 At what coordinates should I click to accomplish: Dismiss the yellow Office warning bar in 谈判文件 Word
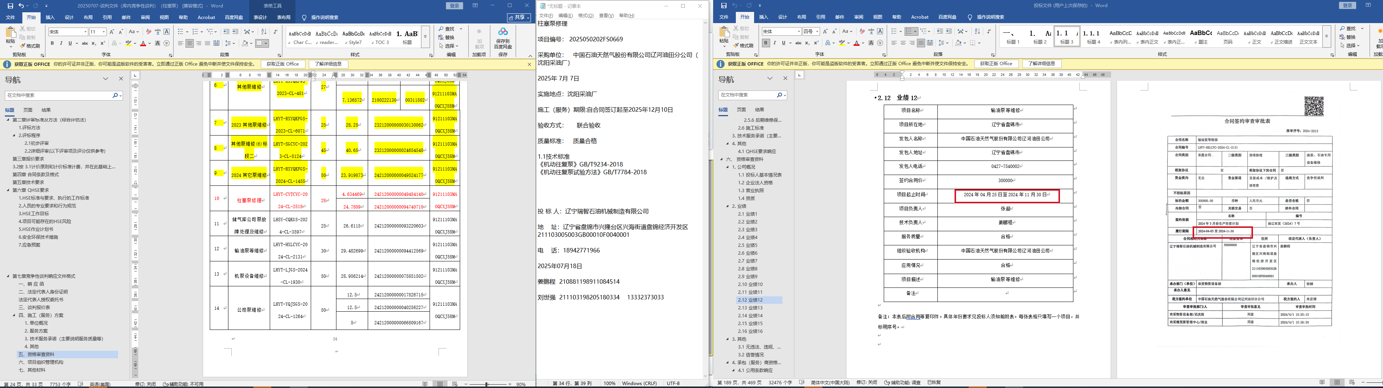tap(529, 64)
